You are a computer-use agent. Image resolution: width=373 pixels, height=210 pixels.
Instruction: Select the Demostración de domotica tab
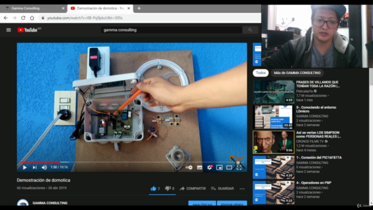click(100, 8)
